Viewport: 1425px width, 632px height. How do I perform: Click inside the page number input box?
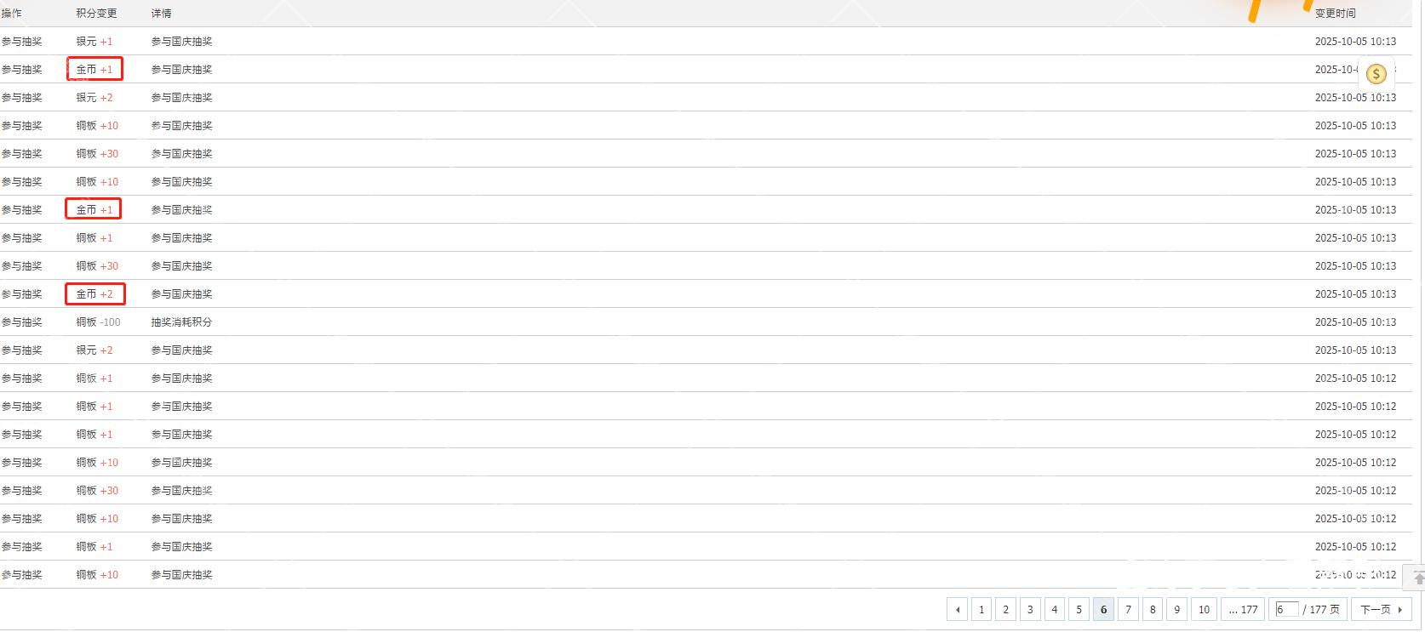pyautogui.click(x=1287, y=609)
